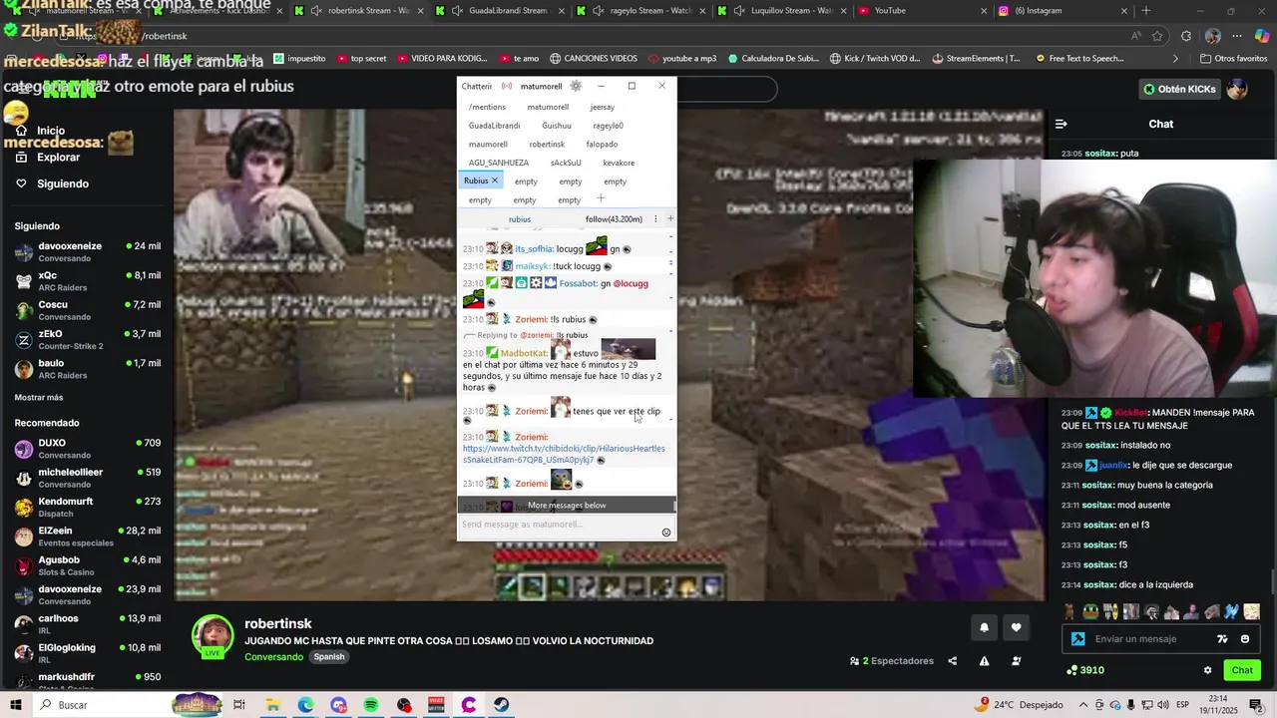Image resolution: width=1277 pixels, height=718 pixels.
Task: Open Windows Start menu
Action: pyautogui.click(x=16, y=705)
